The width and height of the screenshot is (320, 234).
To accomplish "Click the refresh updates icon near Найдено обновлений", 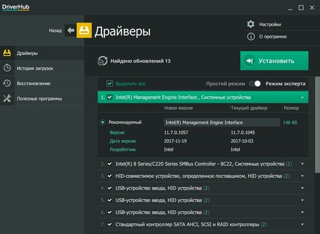I will click(x=102, y=61).
